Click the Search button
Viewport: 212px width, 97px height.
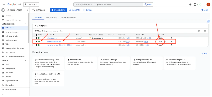coord(148,4)
